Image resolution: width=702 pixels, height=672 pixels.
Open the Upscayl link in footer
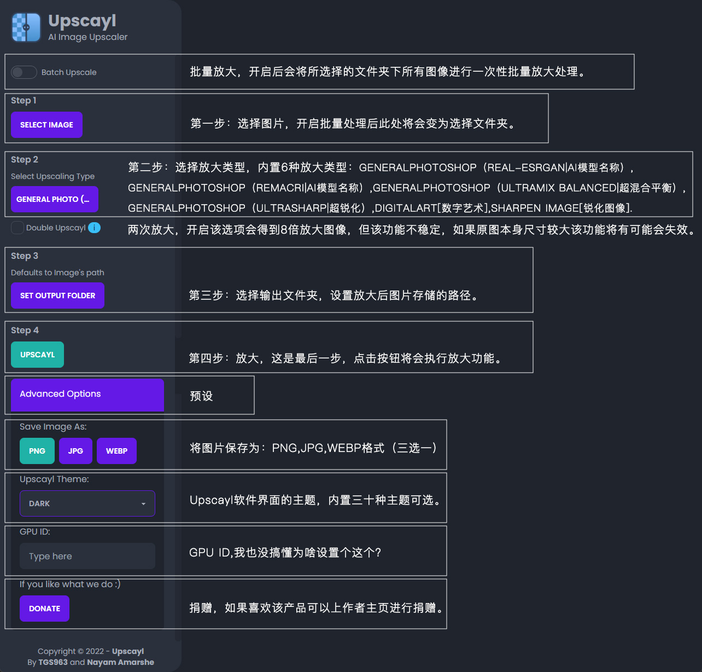[x=128, y=651]
